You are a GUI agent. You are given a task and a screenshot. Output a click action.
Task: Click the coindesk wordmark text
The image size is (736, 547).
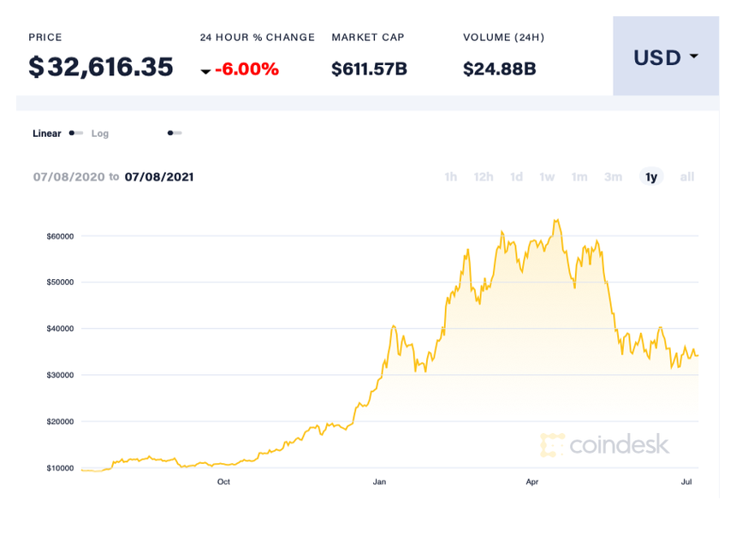click(x=620, y=444)
